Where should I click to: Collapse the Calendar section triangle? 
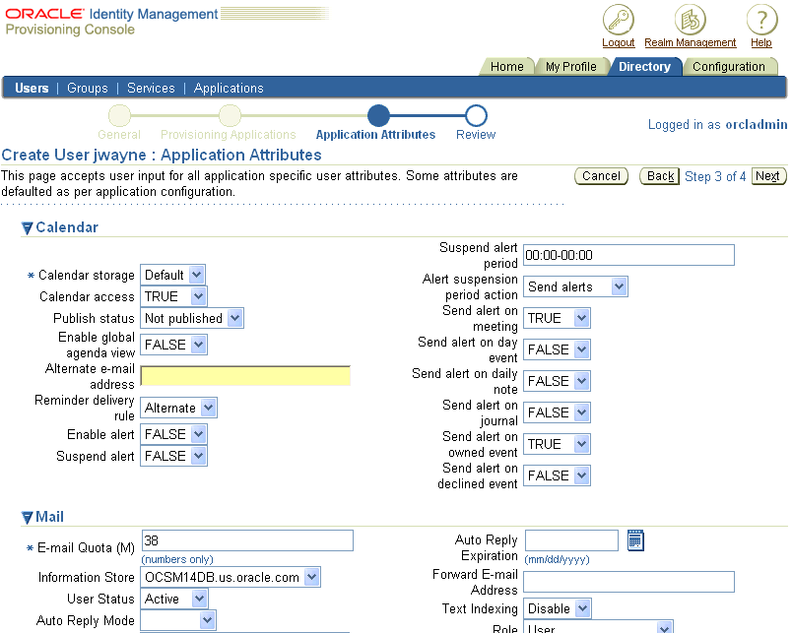[28, 228]
